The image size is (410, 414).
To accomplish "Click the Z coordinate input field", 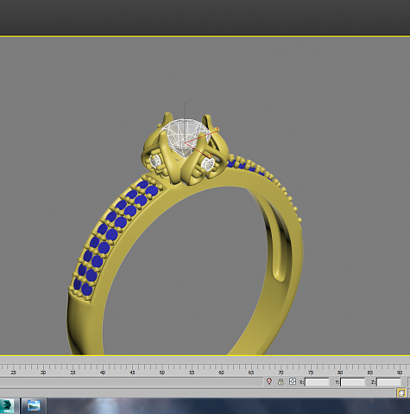I will tap(388, 382).
